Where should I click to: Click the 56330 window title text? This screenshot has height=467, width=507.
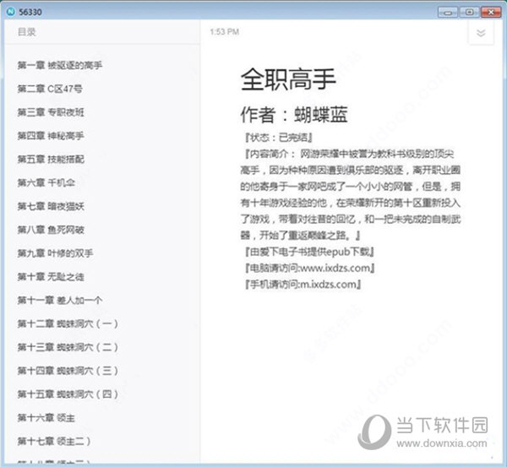coord(30,12)
